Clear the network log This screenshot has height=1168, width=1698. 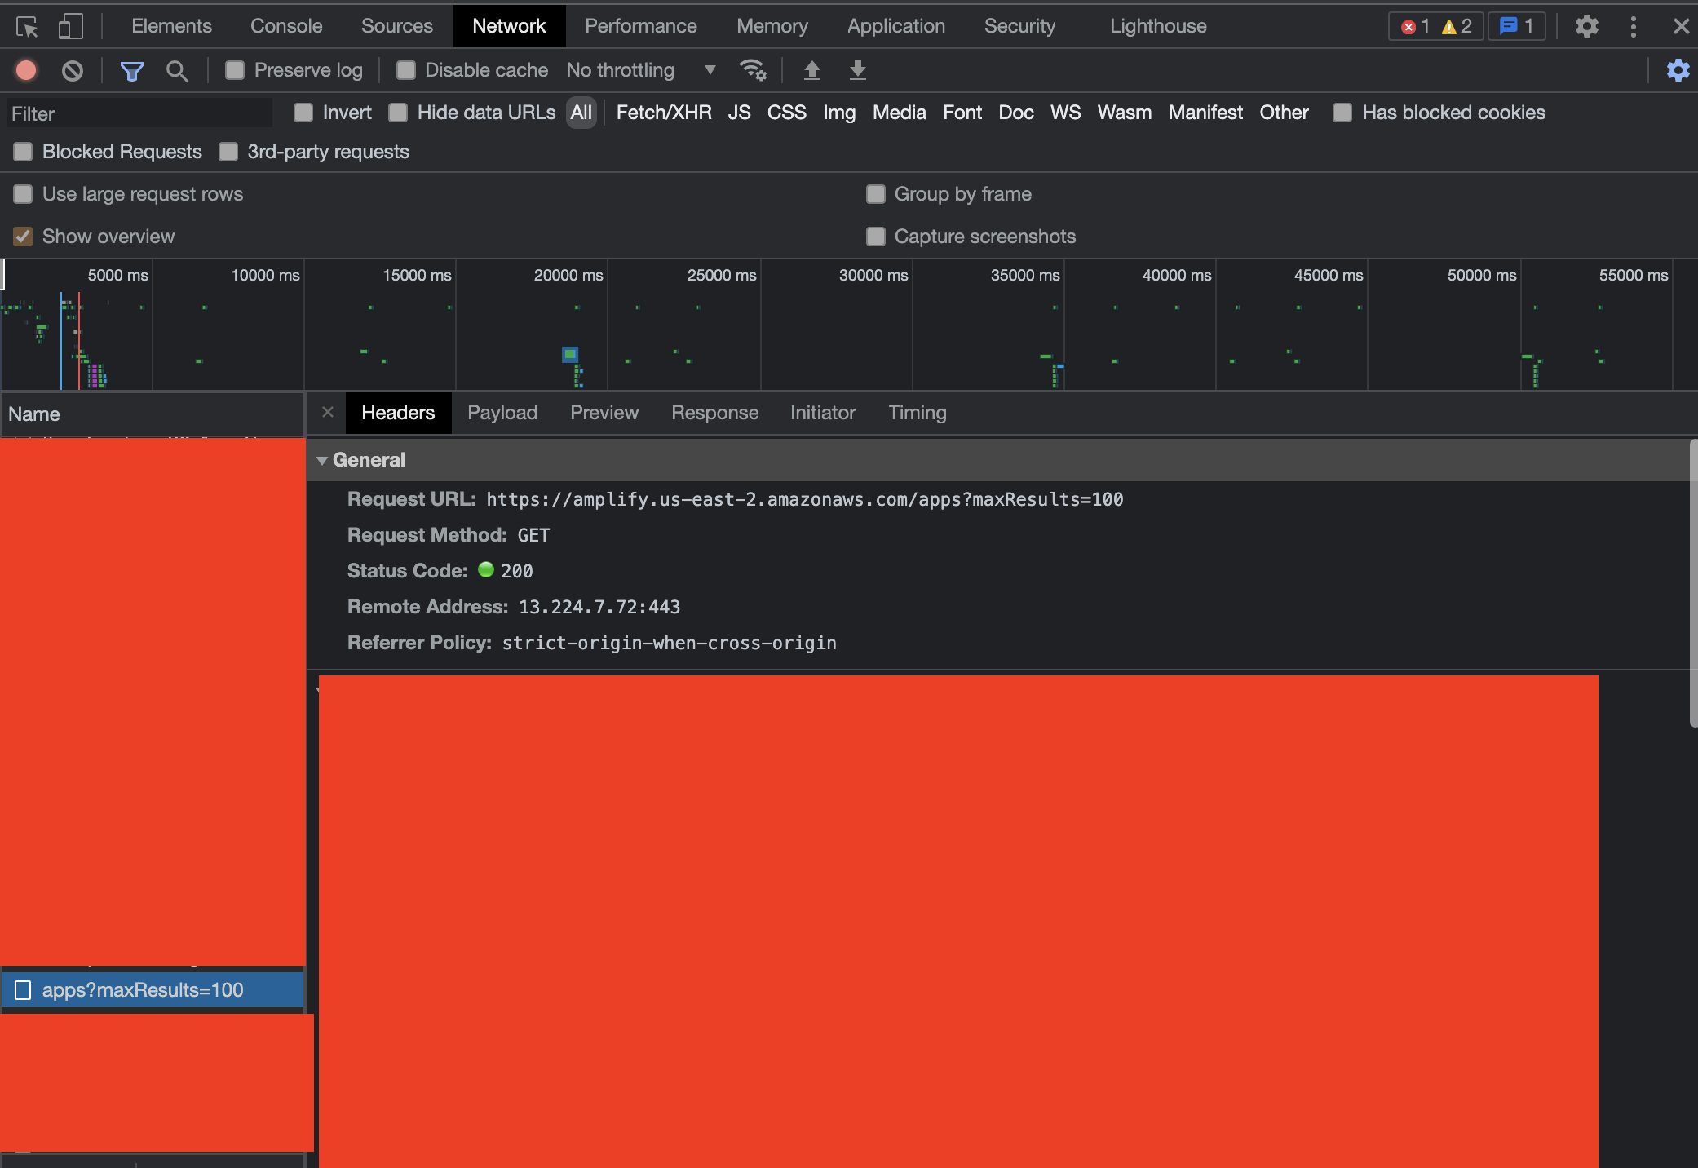(x=73, y=70)
